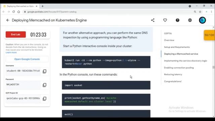Open the help question-mark icon
Viewport: 215px width, 121px height.
coord(177,20)
